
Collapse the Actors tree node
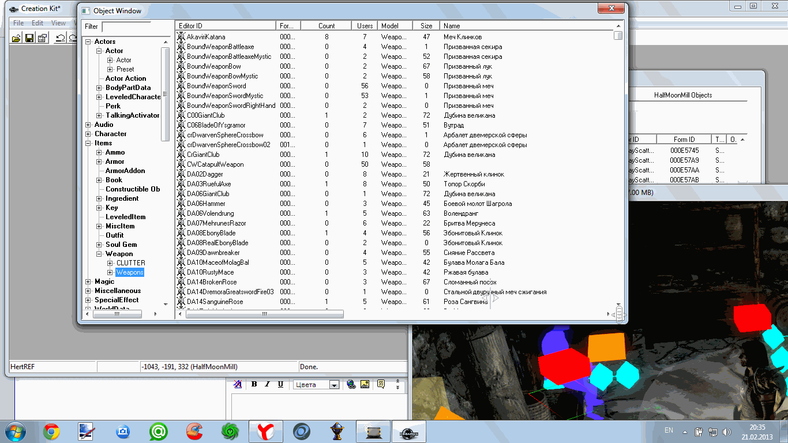[x=88, y=42]
